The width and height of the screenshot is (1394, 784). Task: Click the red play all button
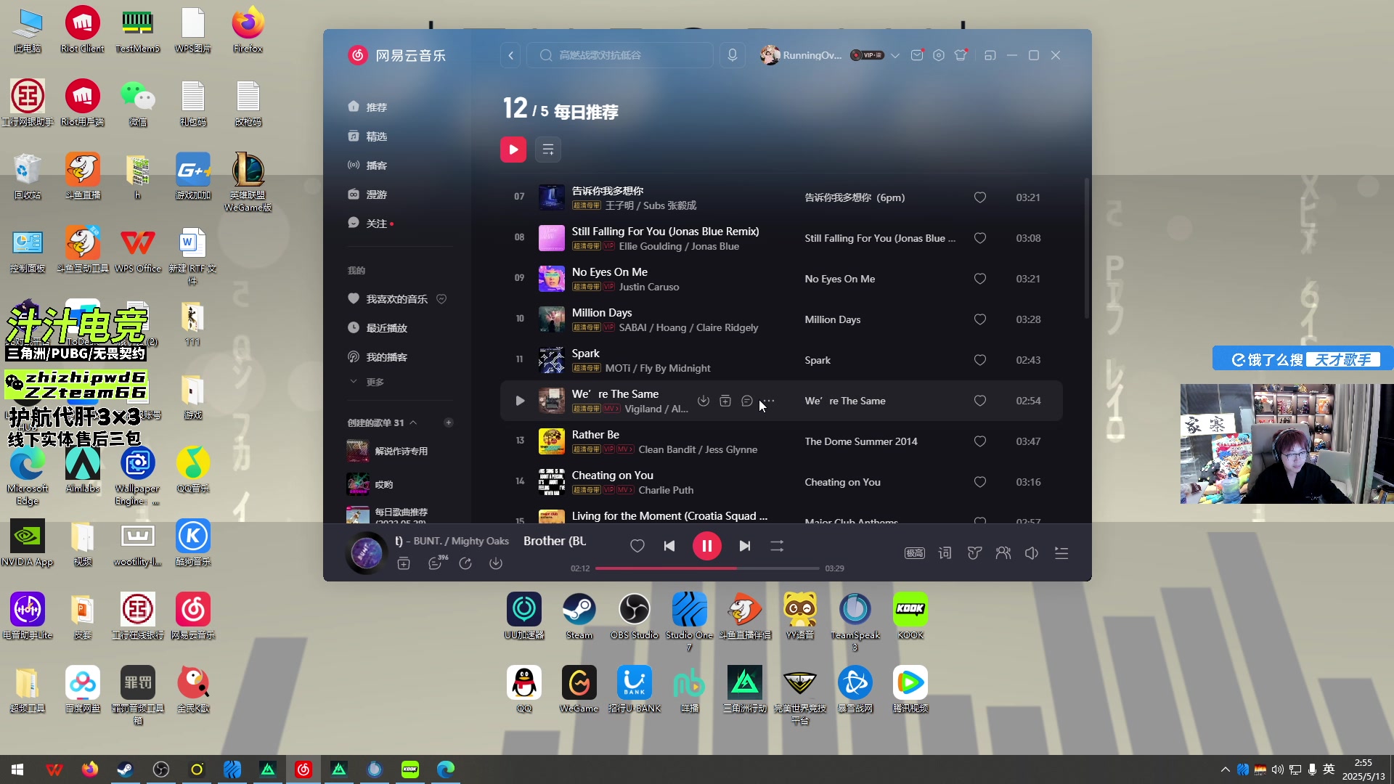point(513,150)
